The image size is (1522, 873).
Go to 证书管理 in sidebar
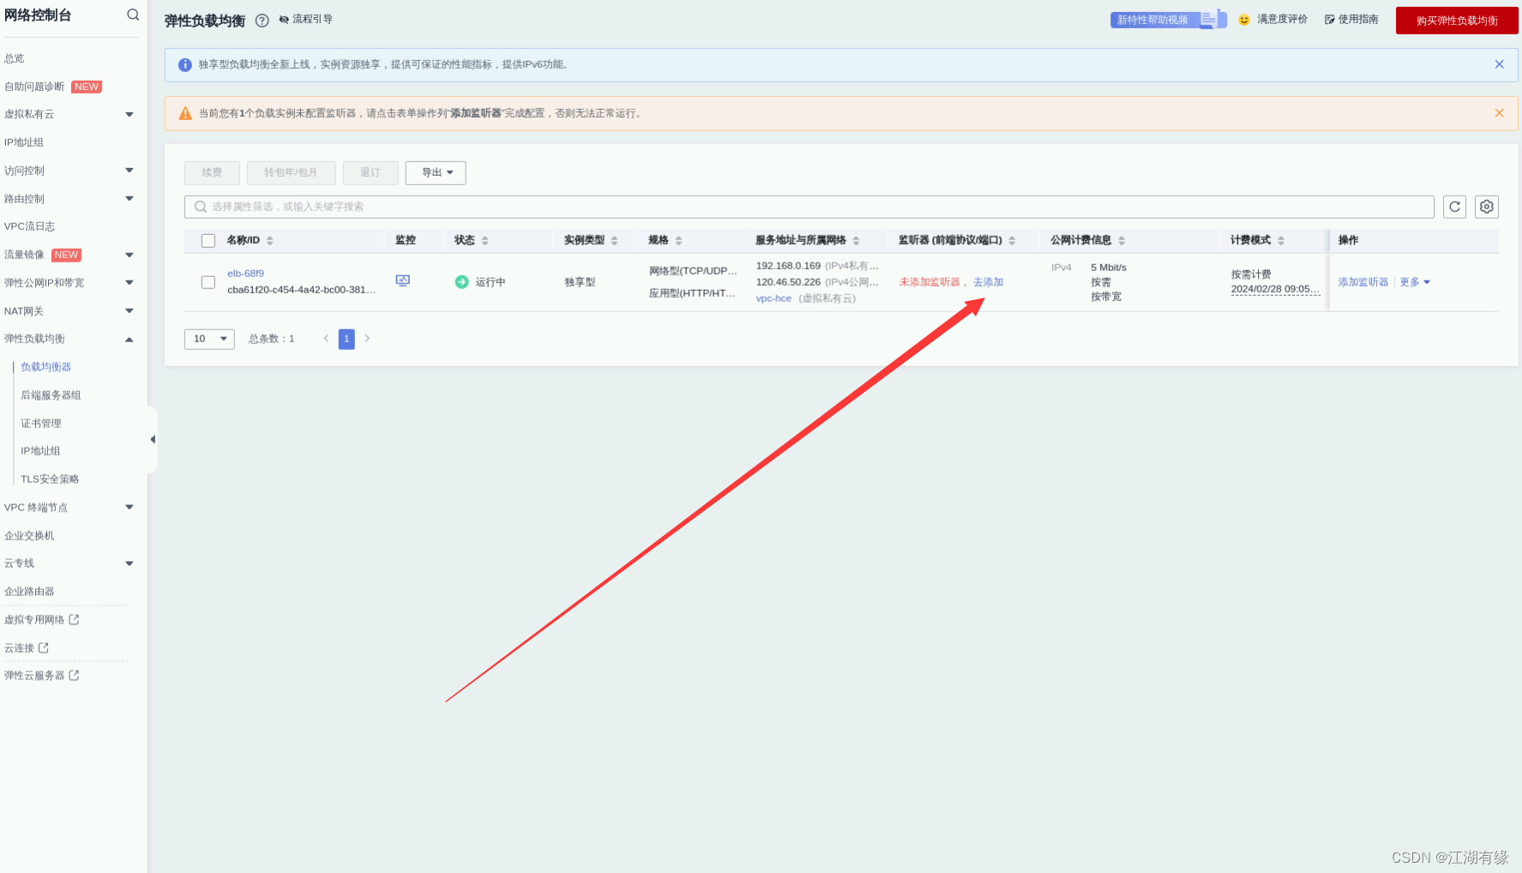(41, 424)
